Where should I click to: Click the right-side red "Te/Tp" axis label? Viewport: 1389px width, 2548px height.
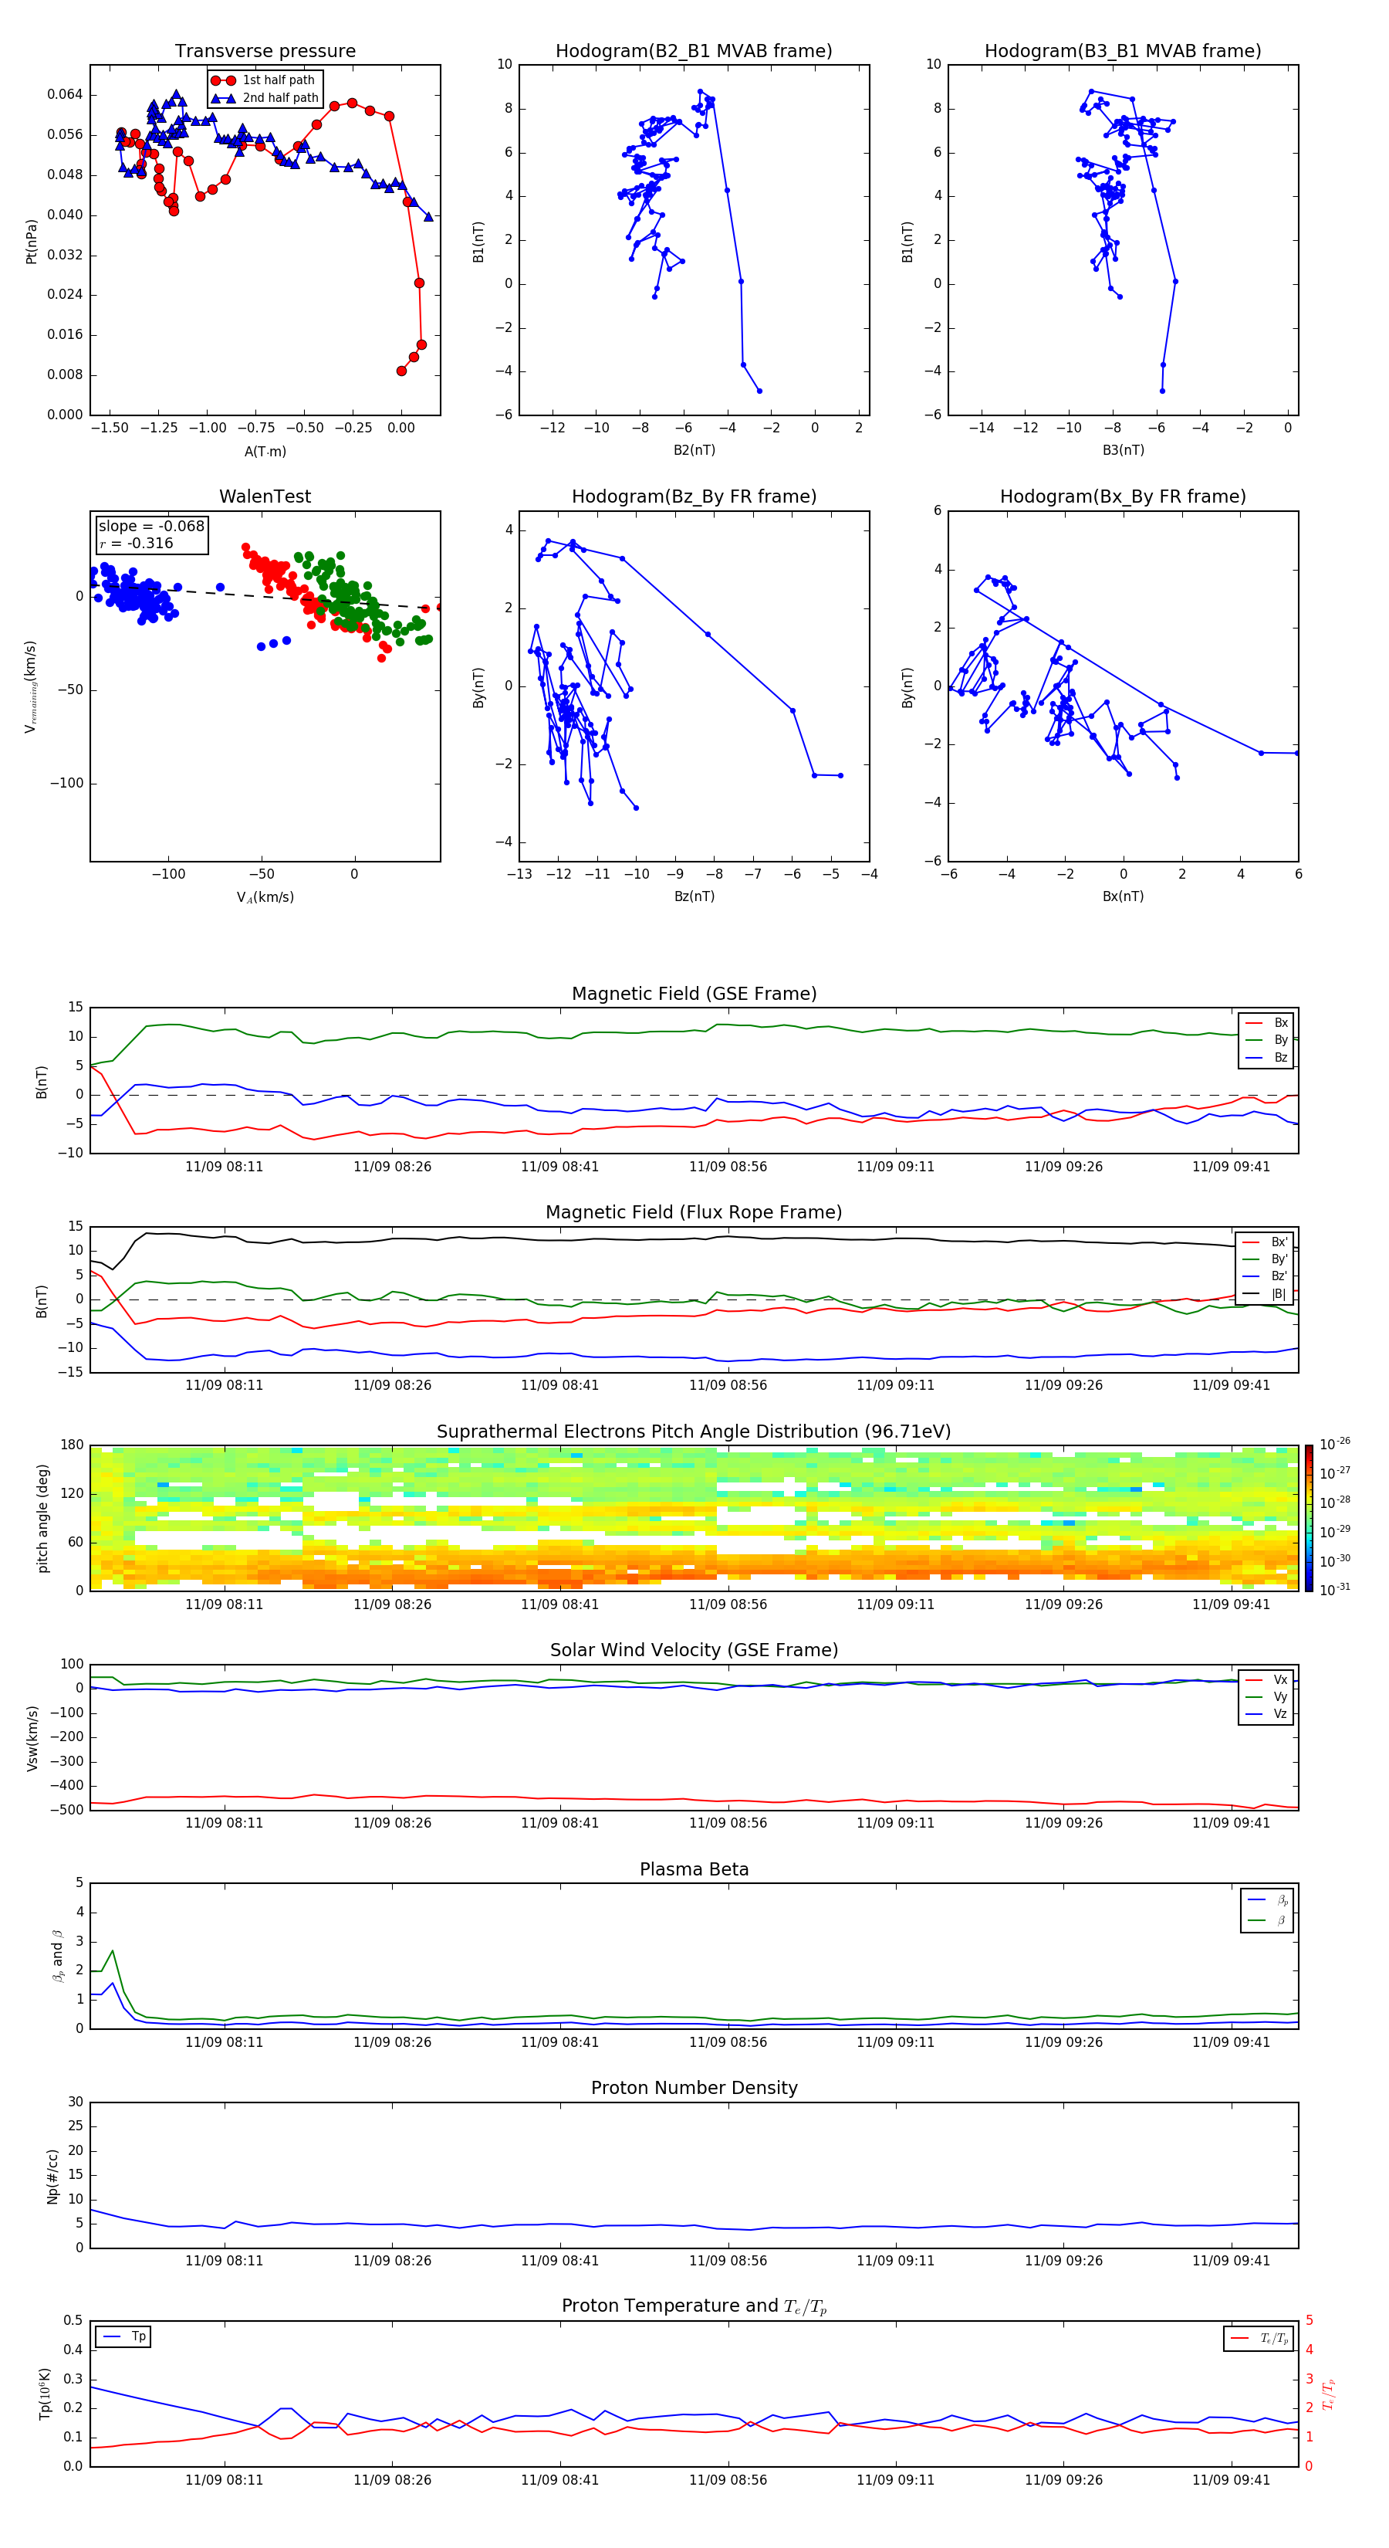pos(1330,2394)
